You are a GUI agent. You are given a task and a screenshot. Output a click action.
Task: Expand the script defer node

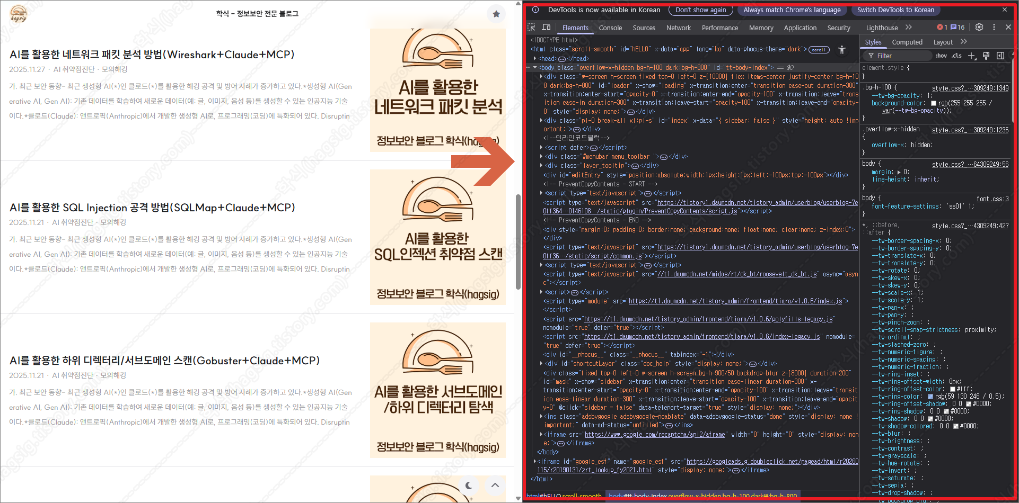[541, 148]
